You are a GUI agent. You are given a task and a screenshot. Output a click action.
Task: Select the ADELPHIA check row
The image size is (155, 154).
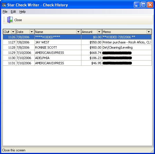click(x=77, y=58)
